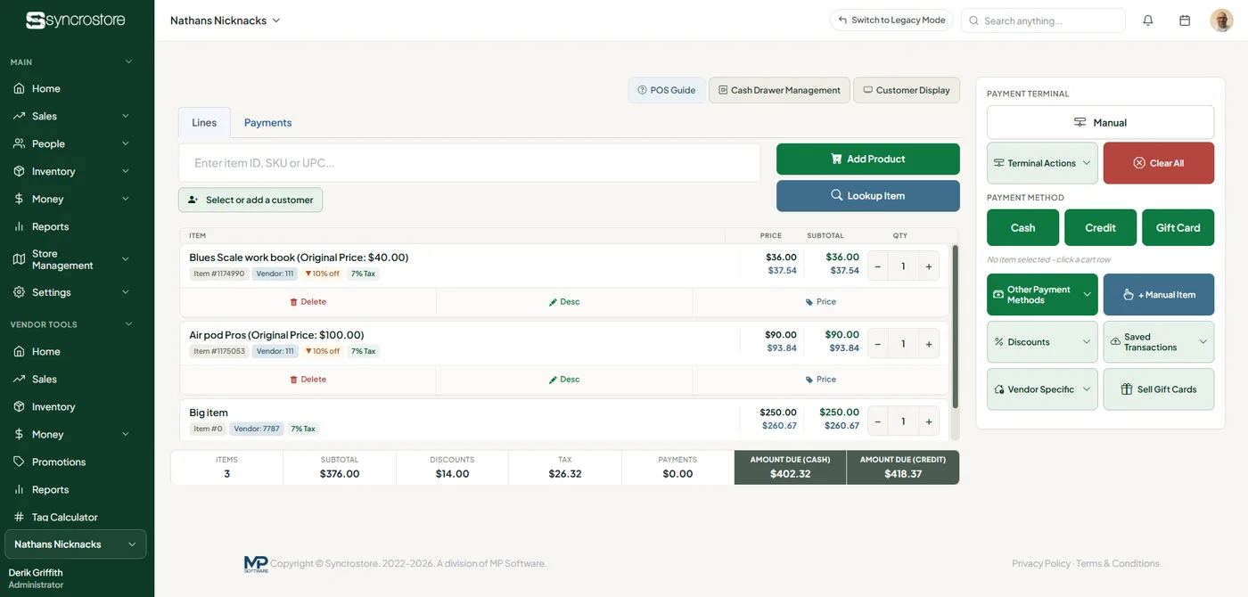
Task: Open Other Payment Methods dropdown
Action: tap(1042, 295)
